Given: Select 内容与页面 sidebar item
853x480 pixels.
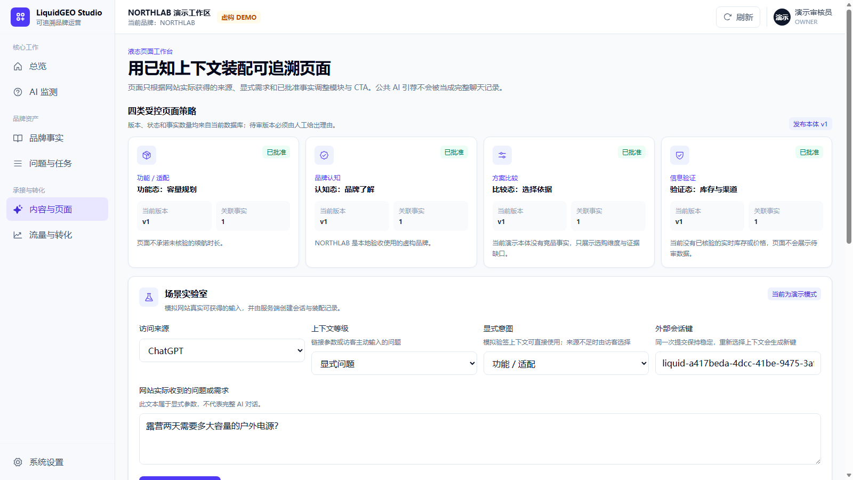Looking at the screenshot, I should 57,209.
